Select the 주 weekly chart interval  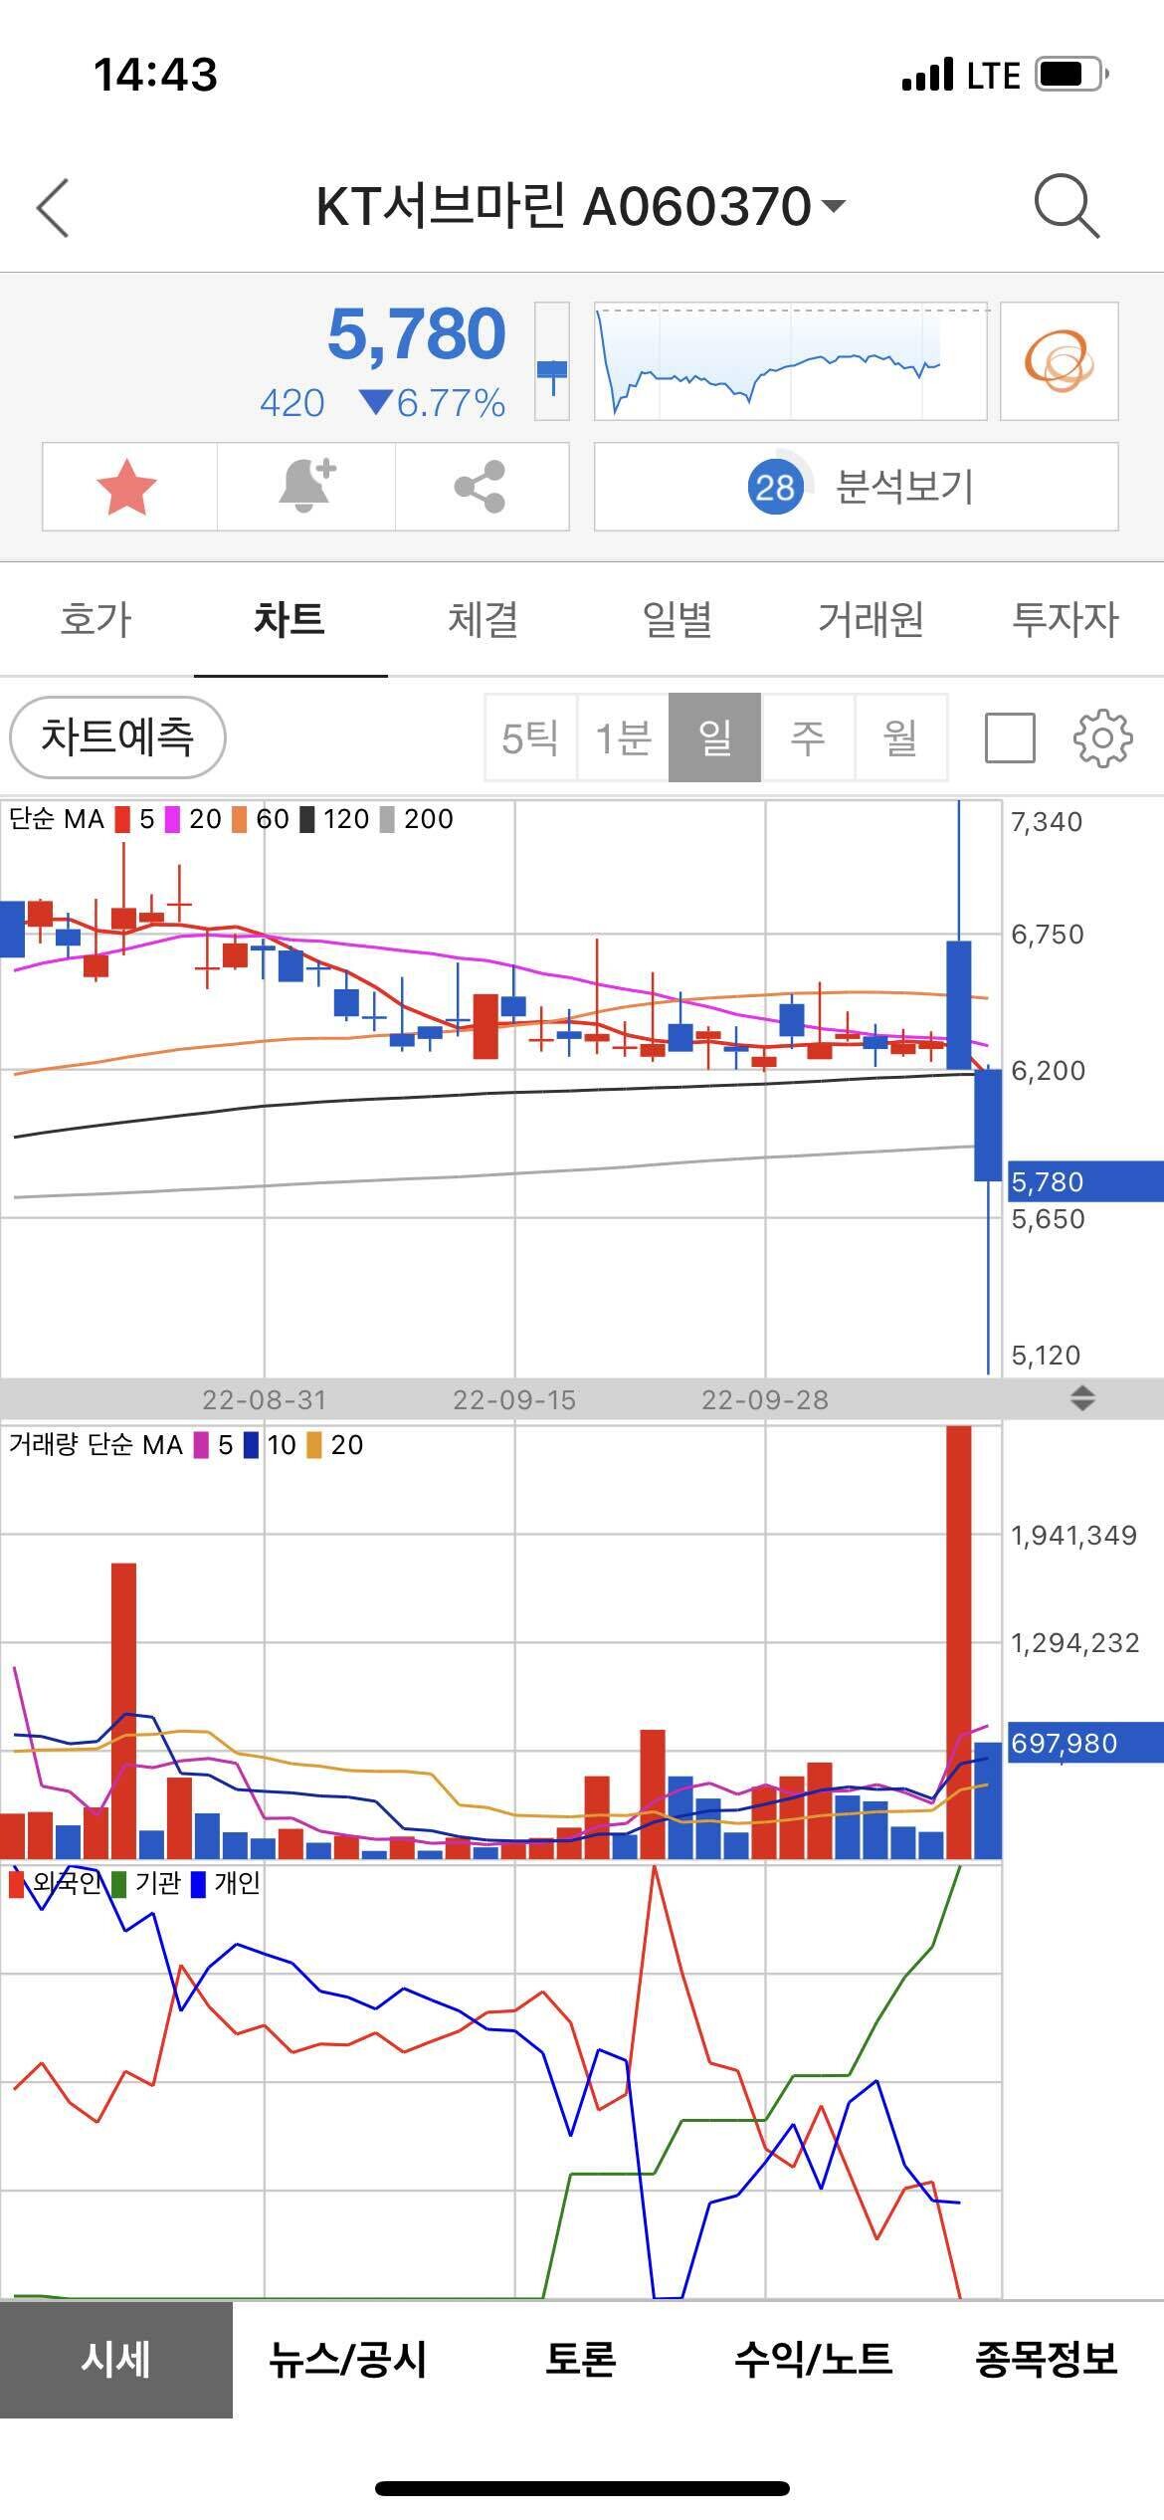(807, 737)
